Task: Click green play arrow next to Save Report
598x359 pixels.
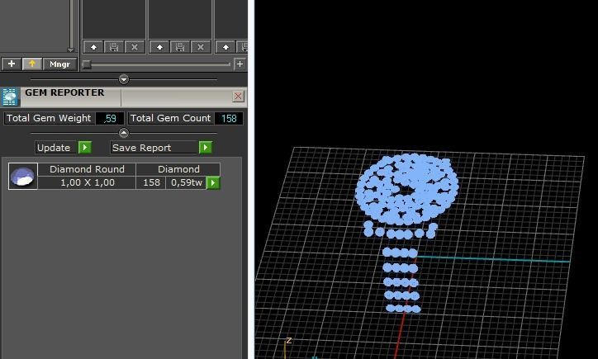Action: (205, 147)
